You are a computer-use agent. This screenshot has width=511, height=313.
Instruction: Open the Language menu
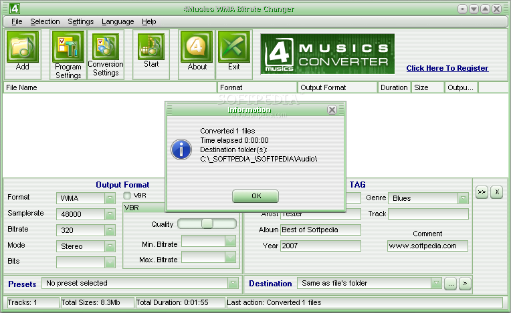click(118, 21)
